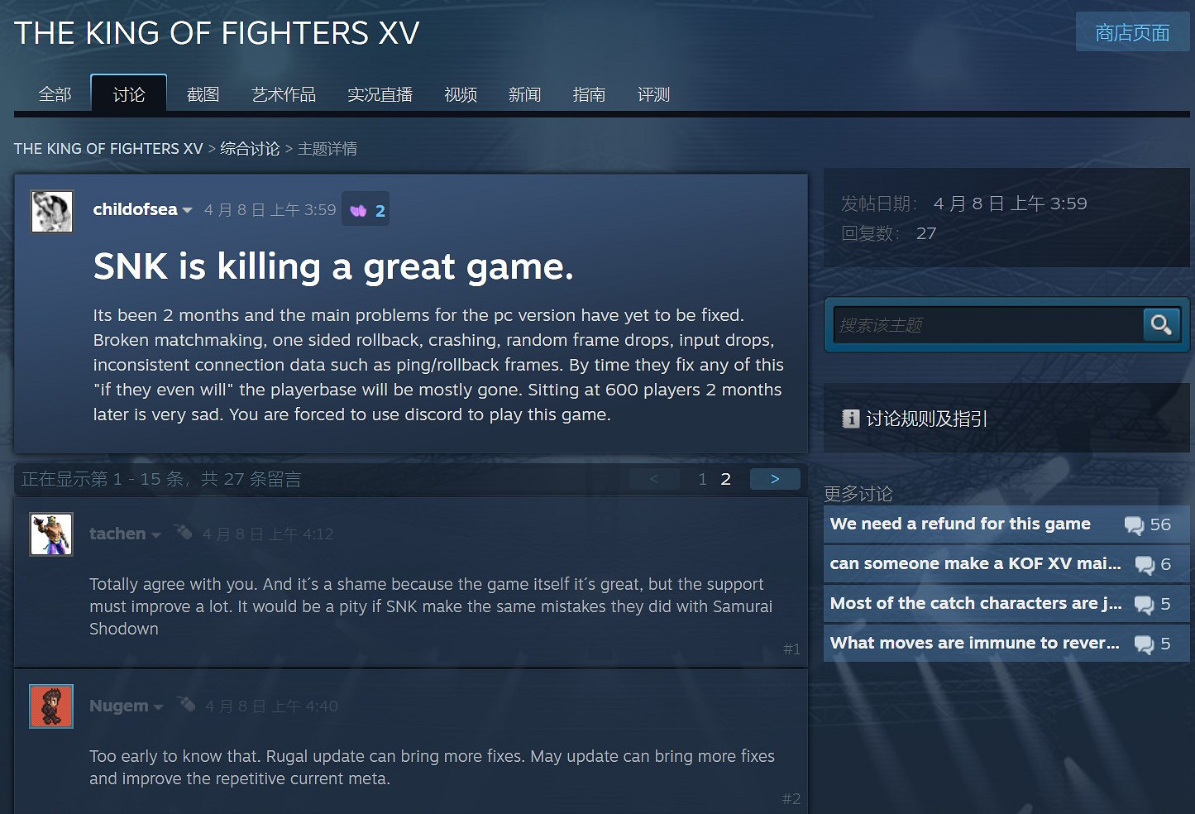Image resolution: width=1195 pixels, height=814 pixels.
Task: Click the info icon beside discussion rules
Action: (x=850, y=419)
